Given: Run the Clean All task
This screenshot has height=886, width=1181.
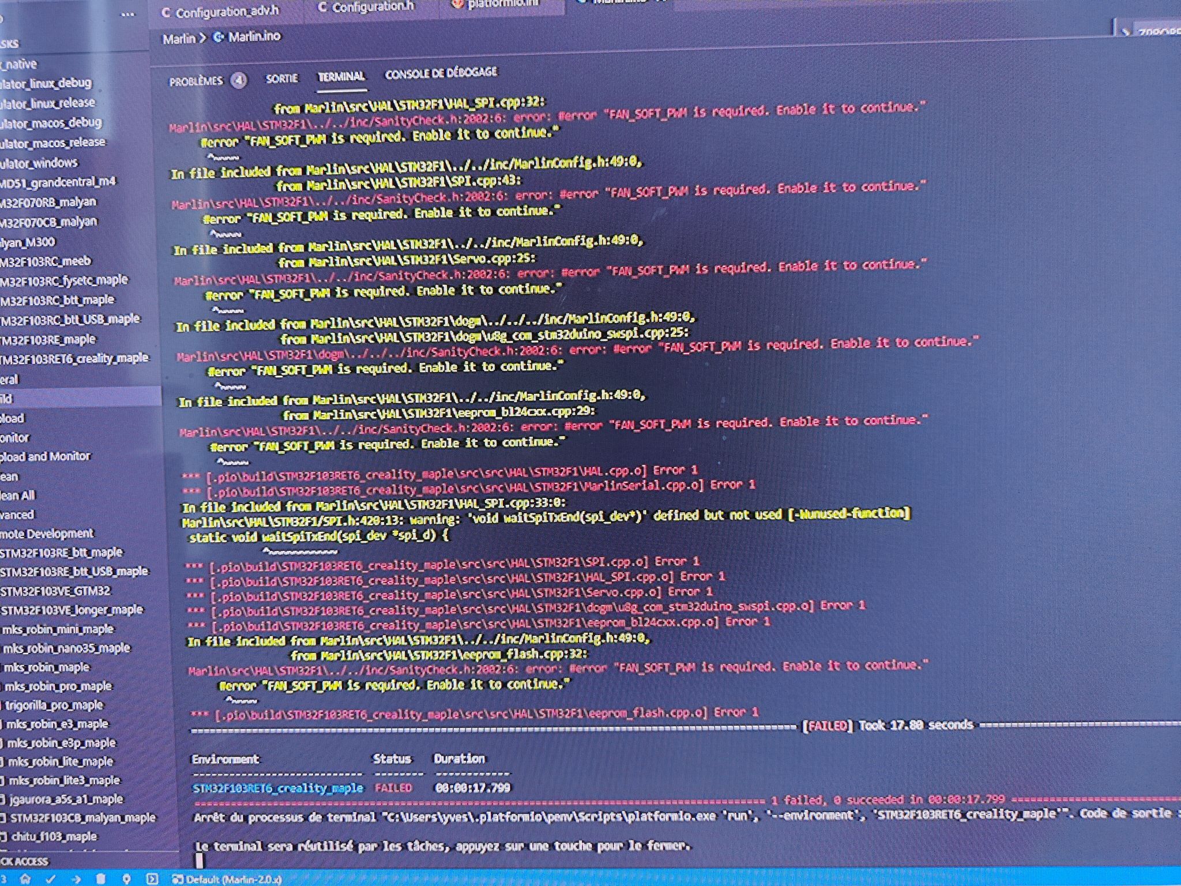Looking at the screenshot, I should tap(17, 495).
